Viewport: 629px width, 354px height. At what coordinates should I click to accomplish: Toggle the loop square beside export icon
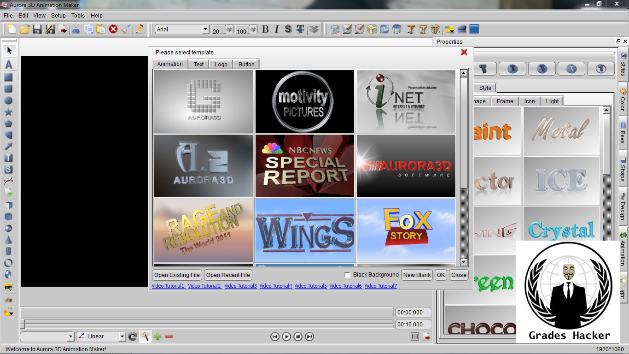click(x=415, y=336)
